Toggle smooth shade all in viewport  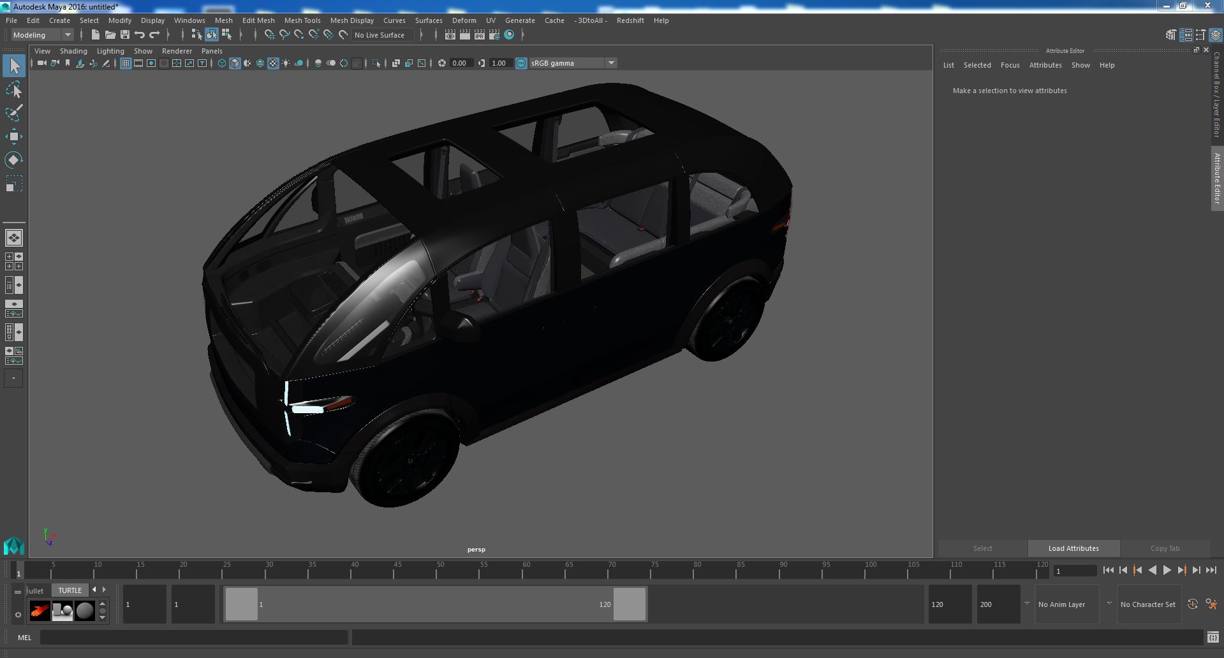click(235, 63)
